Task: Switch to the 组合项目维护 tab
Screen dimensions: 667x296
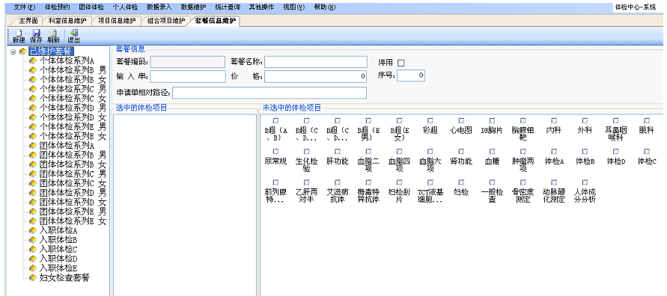Action: point(166,21)
